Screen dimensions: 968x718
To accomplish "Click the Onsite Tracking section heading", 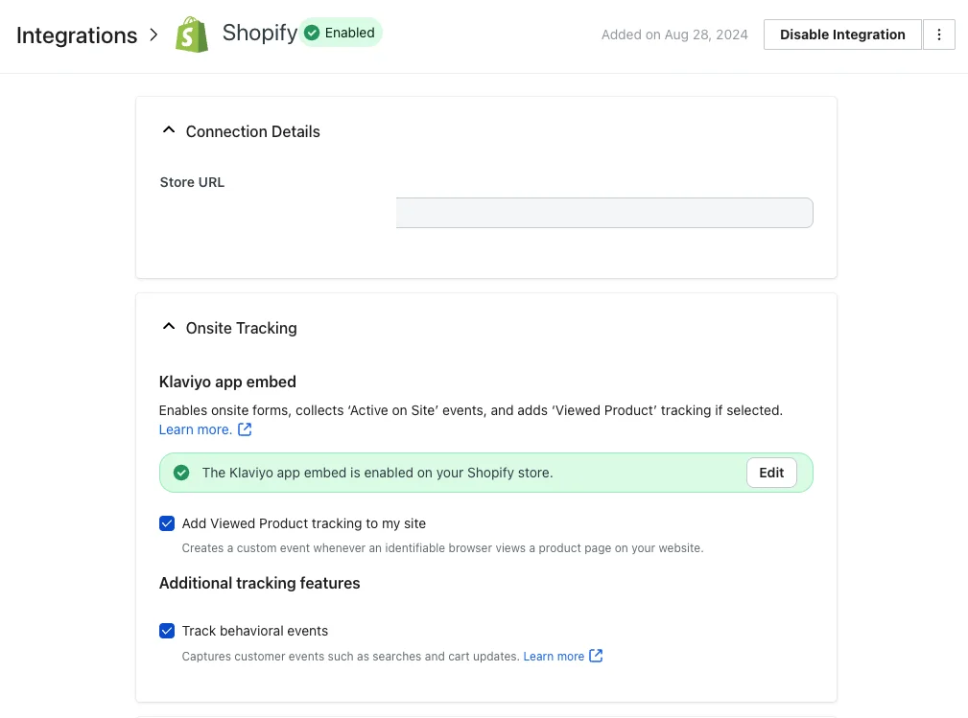I will (x=241, y=328).
